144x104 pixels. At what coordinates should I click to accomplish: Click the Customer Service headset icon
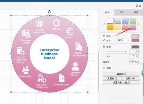tap(75, 66)
